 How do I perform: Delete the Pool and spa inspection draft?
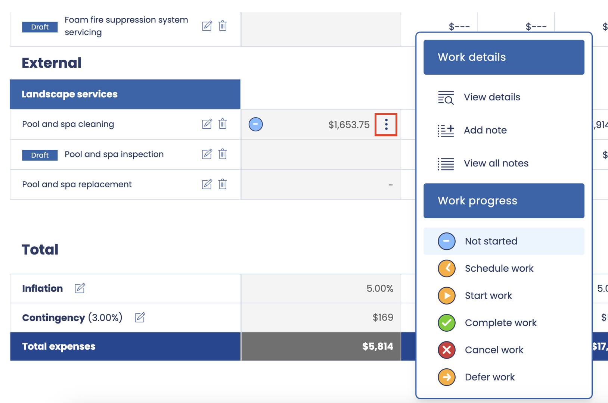pos(223,154)
